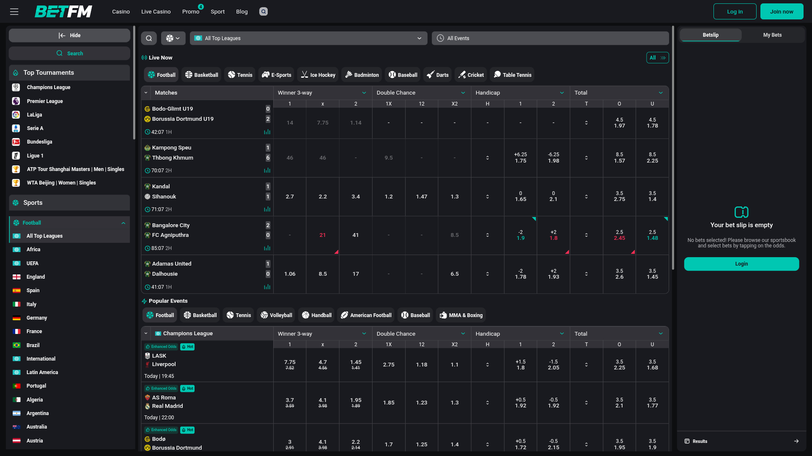The image size is (812, 456).
Task: Select Basketball tab under Live Now
Action: tap(202, 75)
